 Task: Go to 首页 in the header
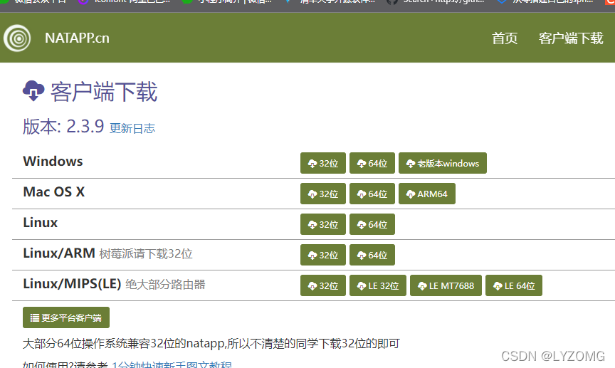pos(505,38)
